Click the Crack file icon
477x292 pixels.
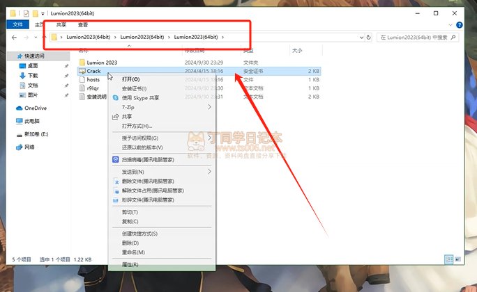point(82,71)
